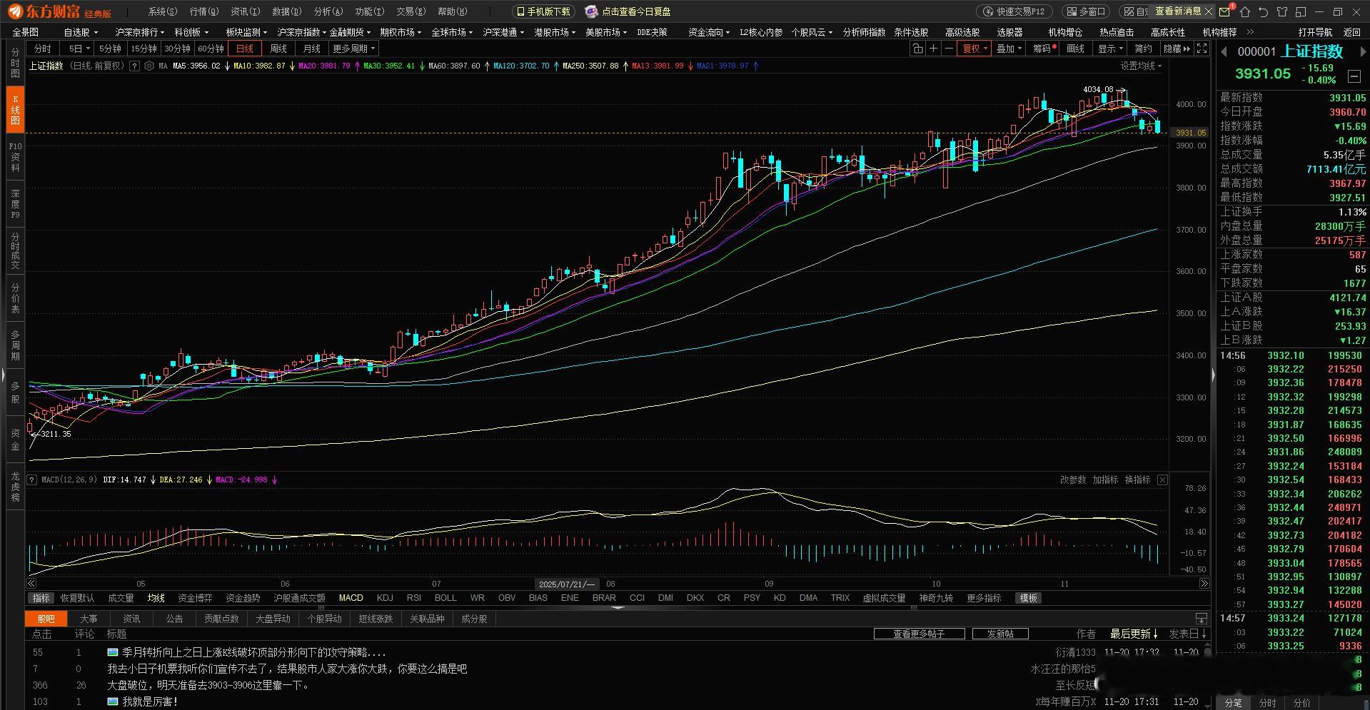Switch to 资讯 tab in bottom panel
1370x710 pixels.
click(131, 619)
